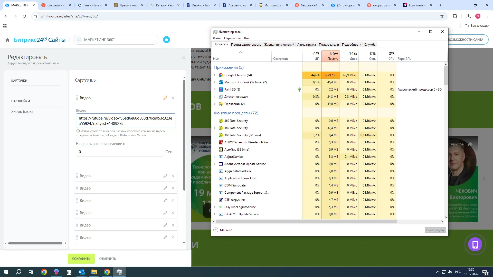The width and height of the screenshot is (493, 277).
Task: Open the Параметры menu in Task Manager
Action: [x=232, y=38]
